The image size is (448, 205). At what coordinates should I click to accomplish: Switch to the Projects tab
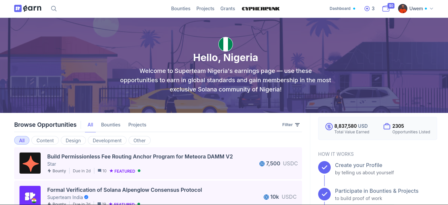137,125
